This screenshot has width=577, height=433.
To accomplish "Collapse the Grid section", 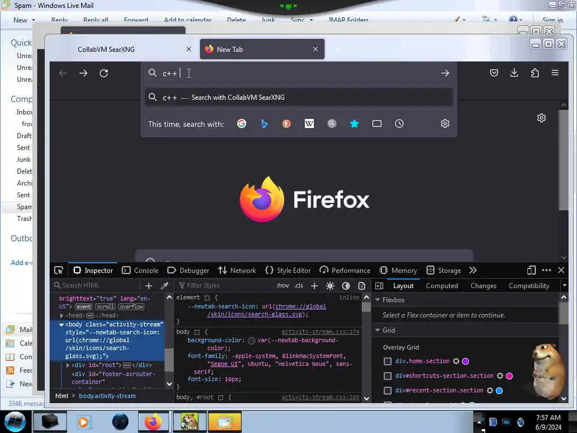I will (x=378, y=330).
